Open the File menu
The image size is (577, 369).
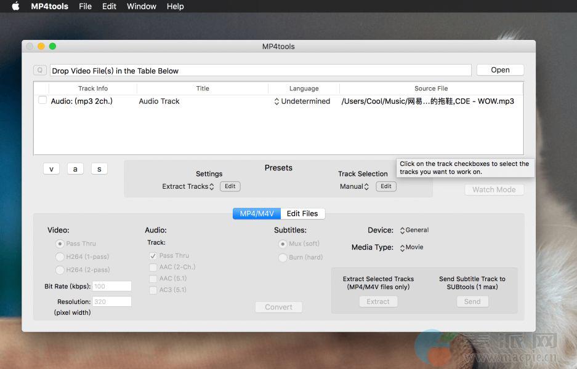coord(85,6)
